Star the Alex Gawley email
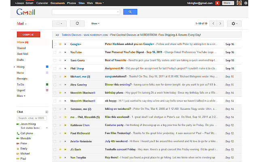259x162 pixels. coord(60,85)
